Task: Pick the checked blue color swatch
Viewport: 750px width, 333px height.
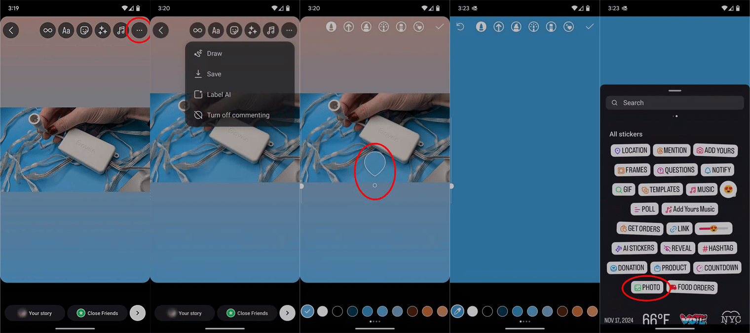Action: (x=307, y=311)
